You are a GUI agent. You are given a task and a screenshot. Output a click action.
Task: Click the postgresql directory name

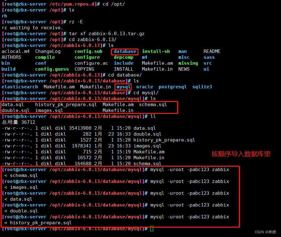172,87
